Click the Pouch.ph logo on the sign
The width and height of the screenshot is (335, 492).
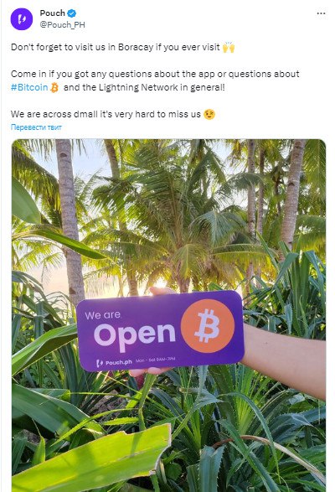[x=114, y=363]
